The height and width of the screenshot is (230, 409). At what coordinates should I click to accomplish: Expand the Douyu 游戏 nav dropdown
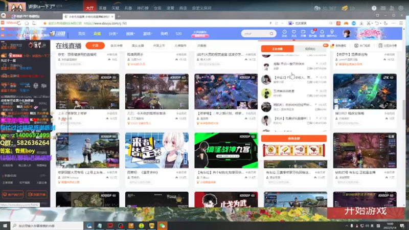click(147, 34)
